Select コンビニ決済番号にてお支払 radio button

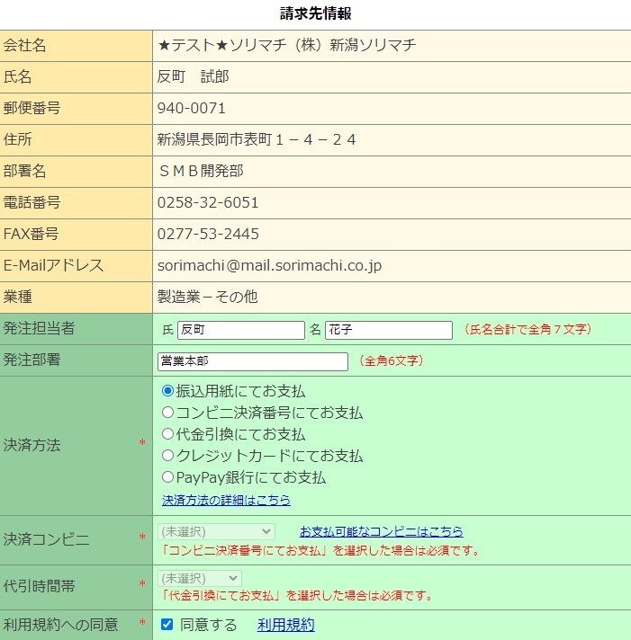[x=167, y=413]
